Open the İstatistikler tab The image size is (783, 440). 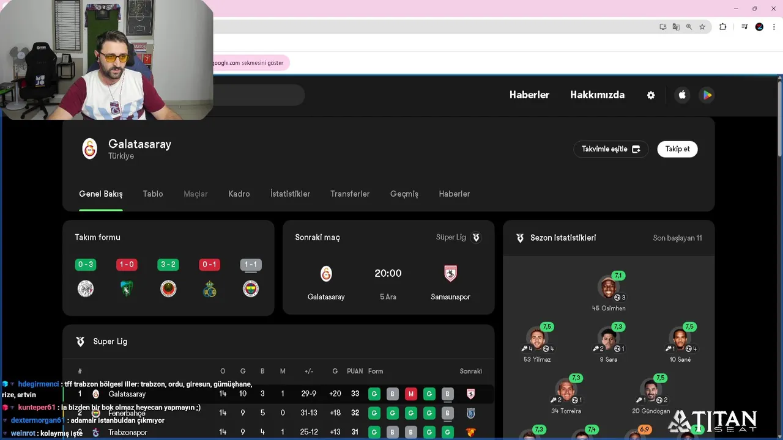coord(290,194)
